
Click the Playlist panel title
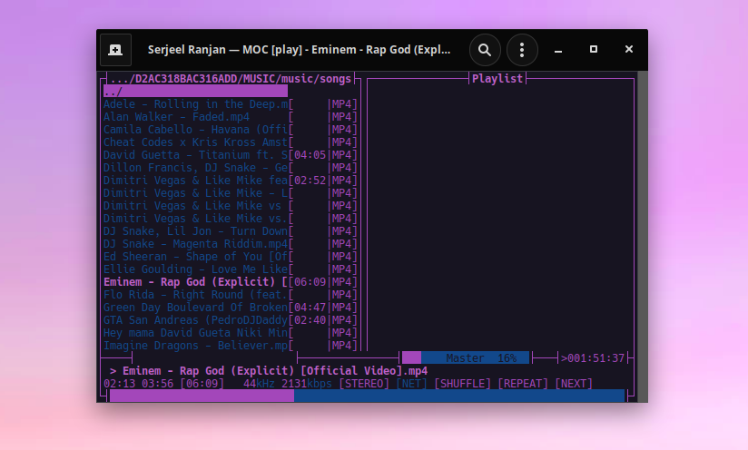click(497, 79)
